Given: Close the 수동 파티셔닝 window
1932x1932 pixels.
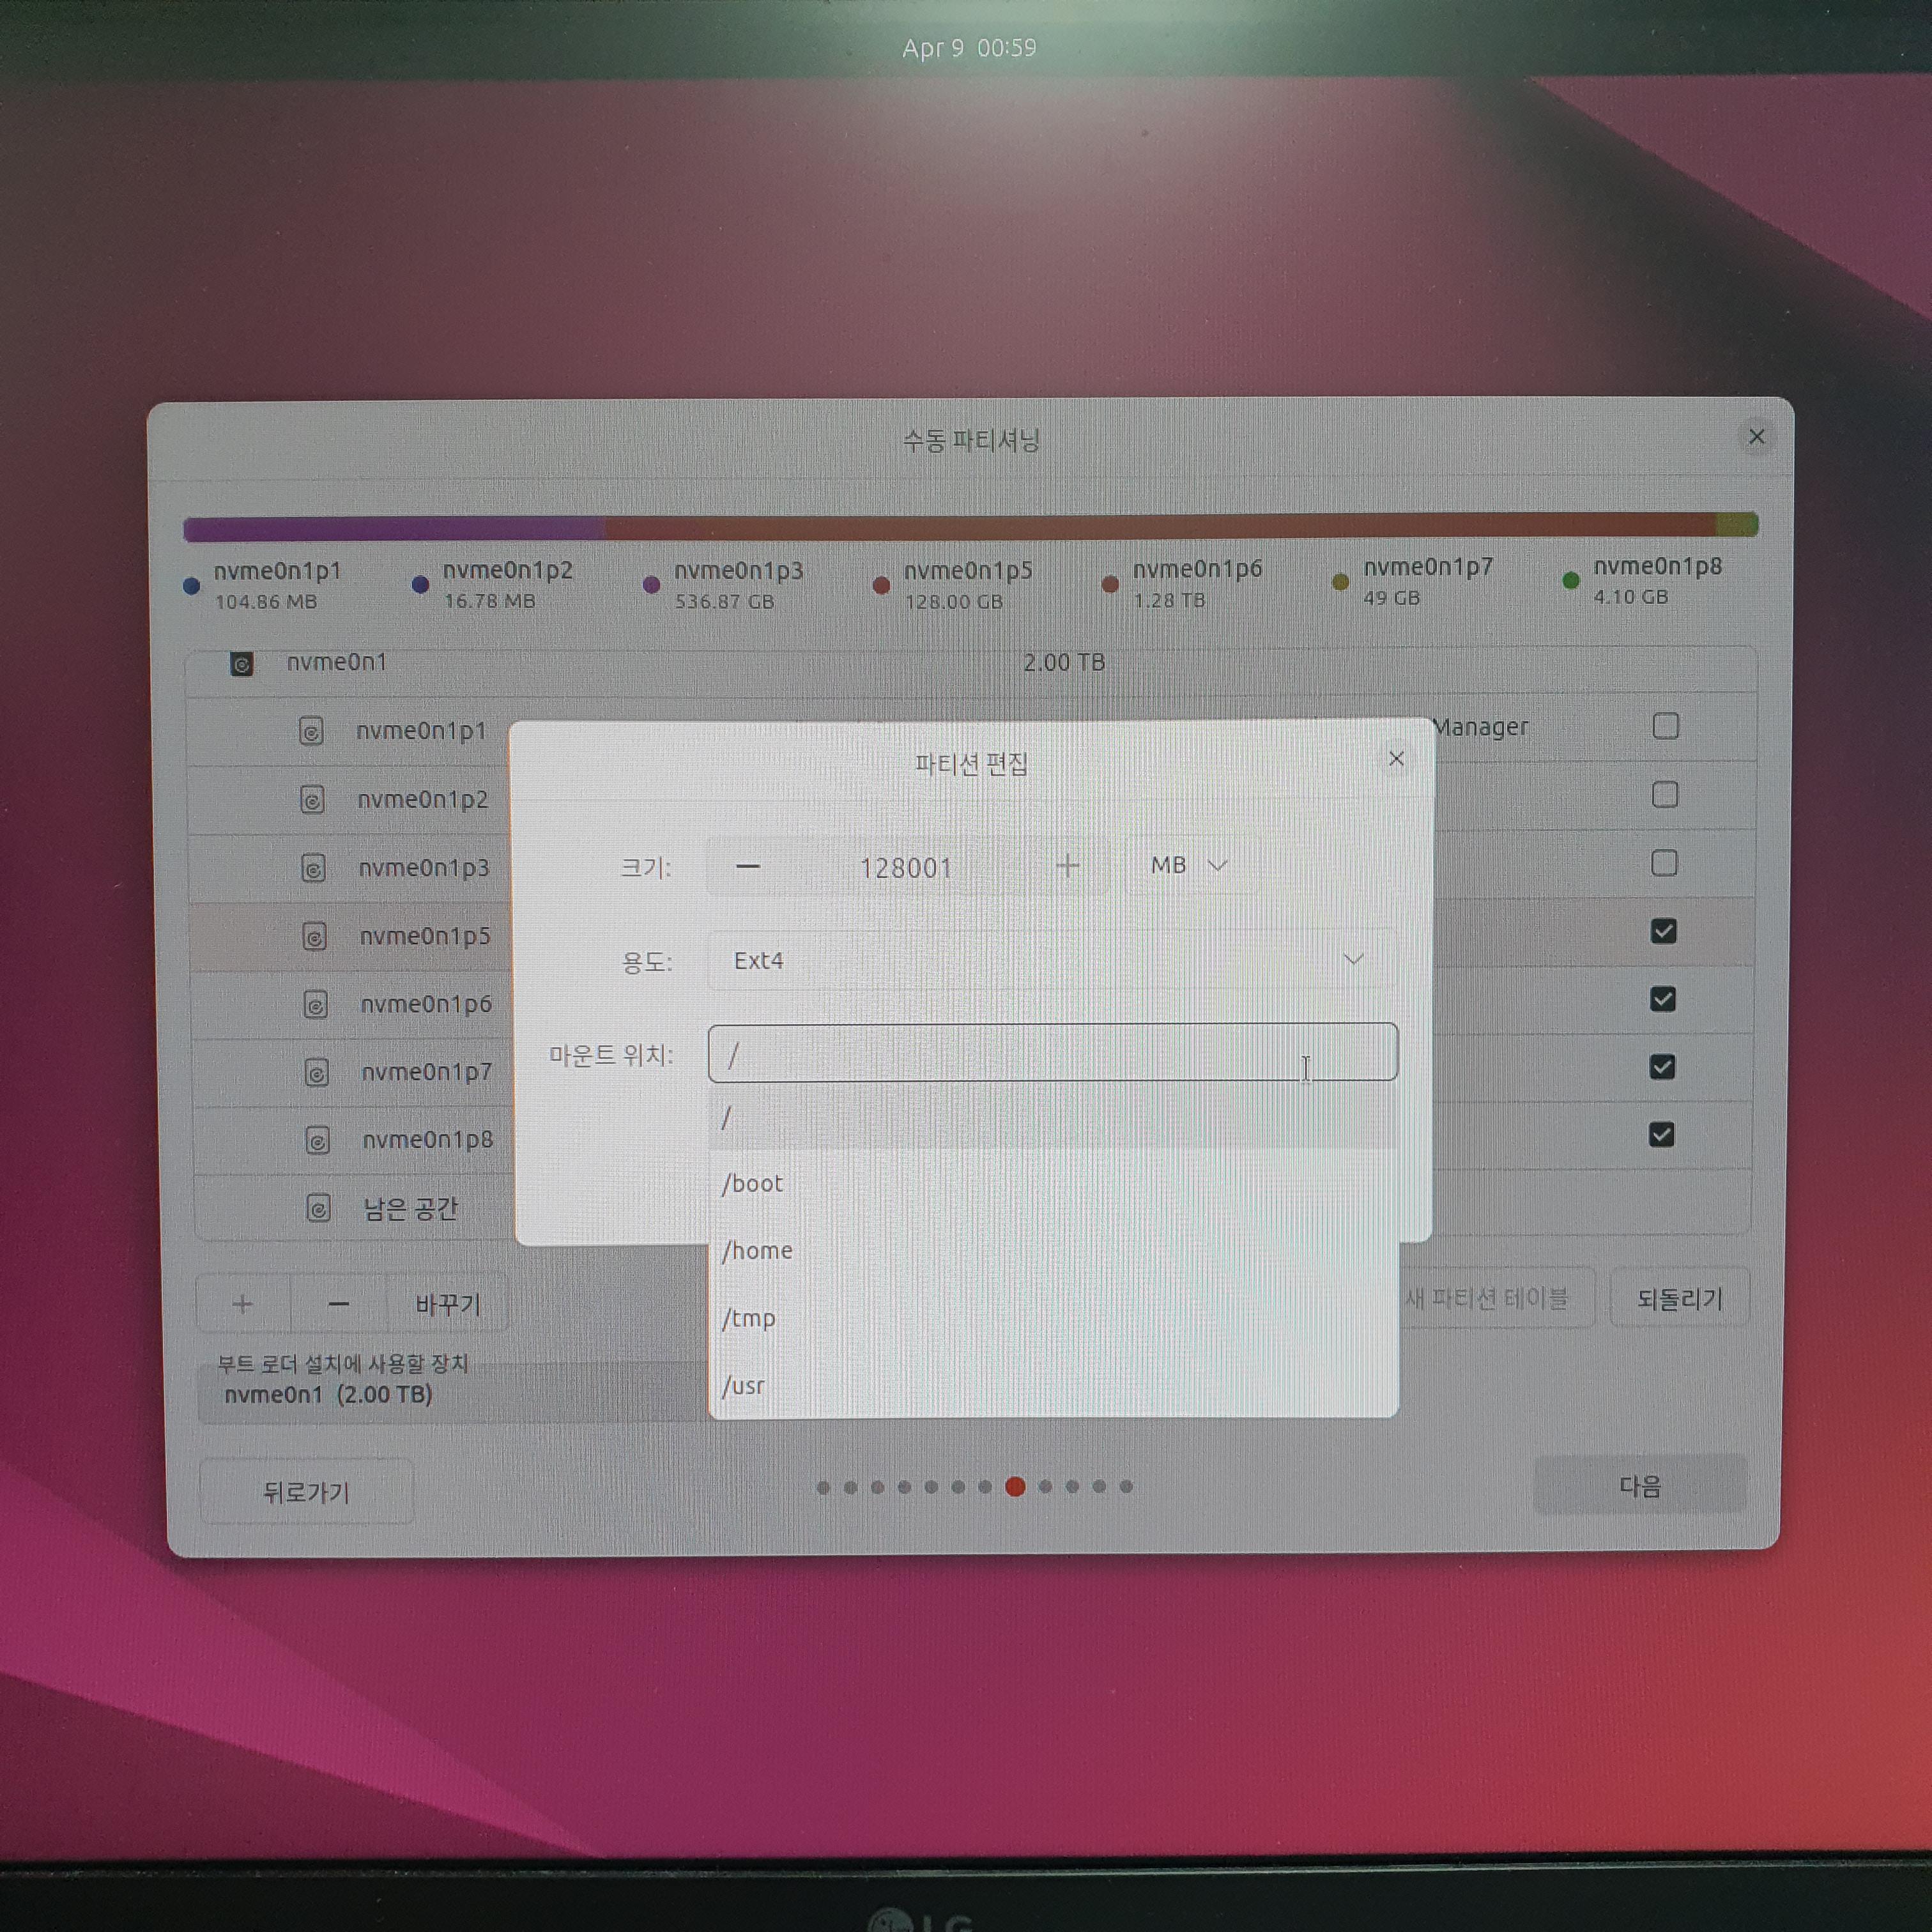Looking at the screenshot, I should coord(1757,437).
